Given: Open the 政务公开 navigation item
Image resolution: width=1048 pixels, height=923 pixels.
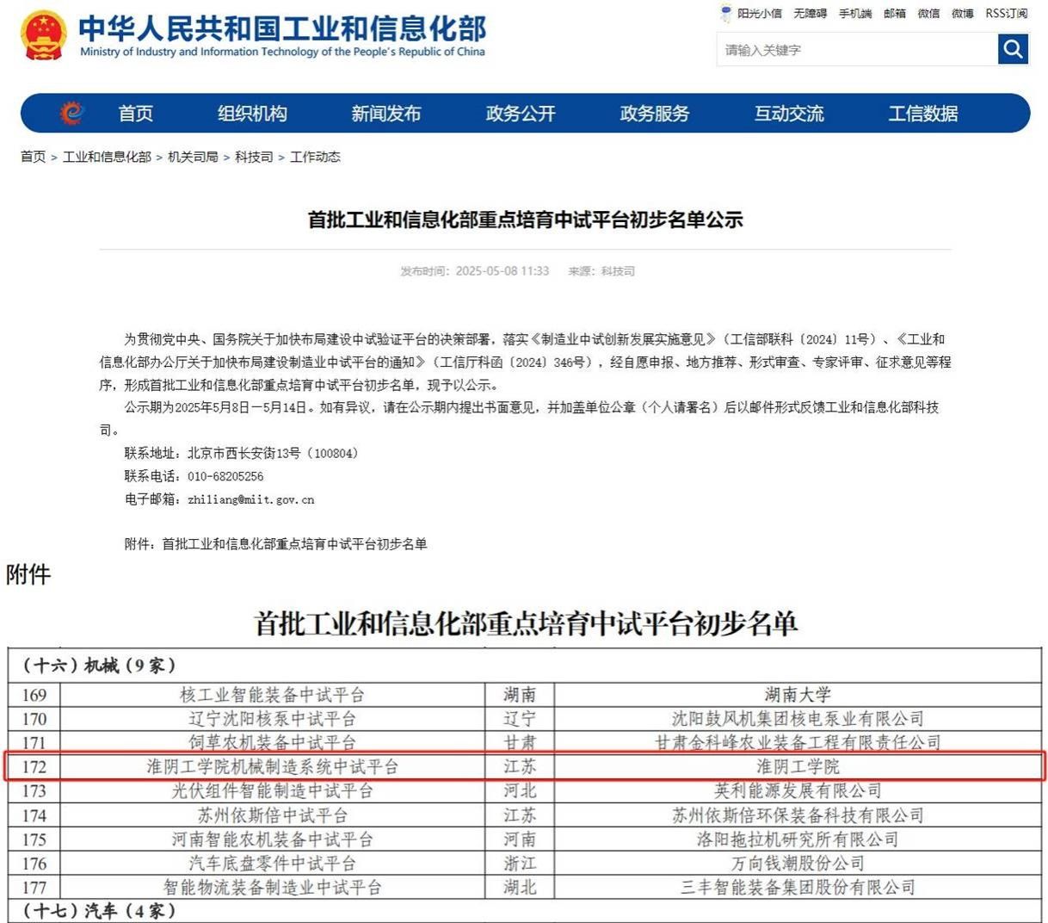Looking at the screenshot, I should pos(521,114).
